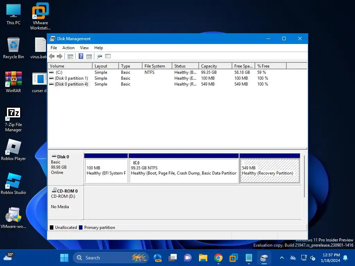Open Help via the blue question mark icon

coord(81,56)
